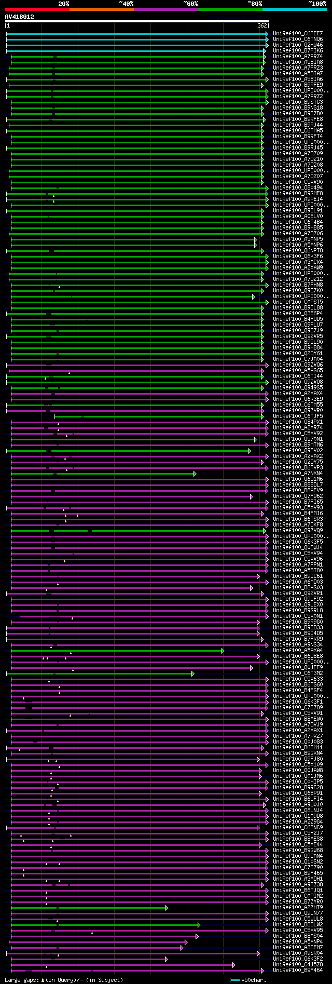Screen dimensions: 332x984
Task: Select the UniRef100_C5XV90 label
Action: pos(298,182)
